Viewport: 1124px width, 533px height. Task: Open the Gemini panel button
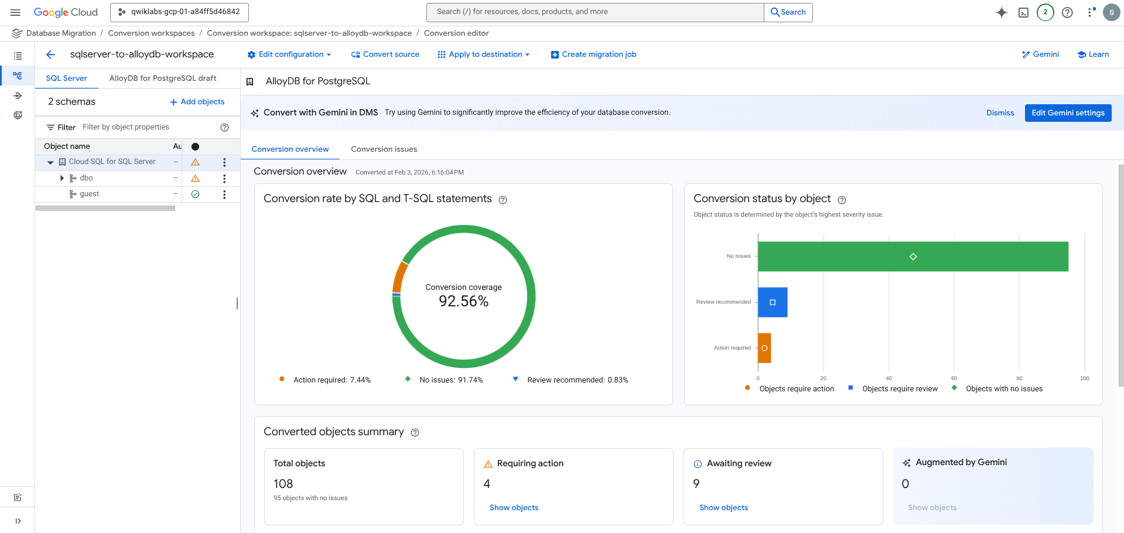pyautogui.click(x=1040, y=54)
